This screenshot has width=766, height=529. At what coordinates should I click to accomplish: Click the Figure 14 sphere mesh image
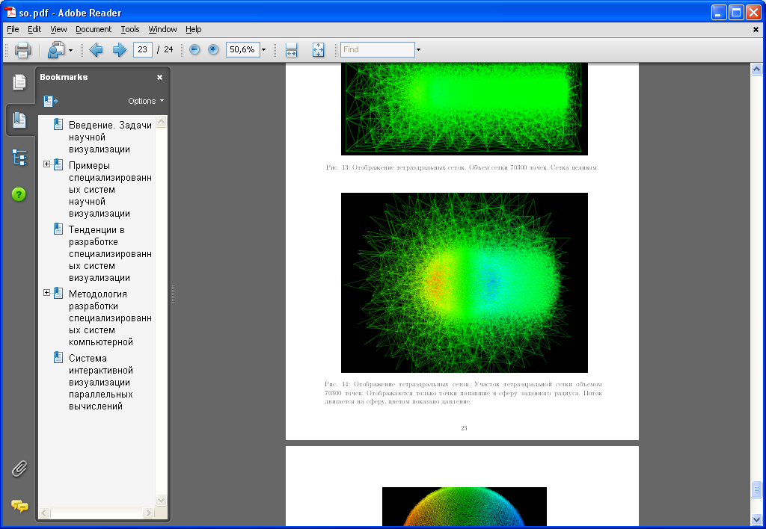(x=464, y=282)
